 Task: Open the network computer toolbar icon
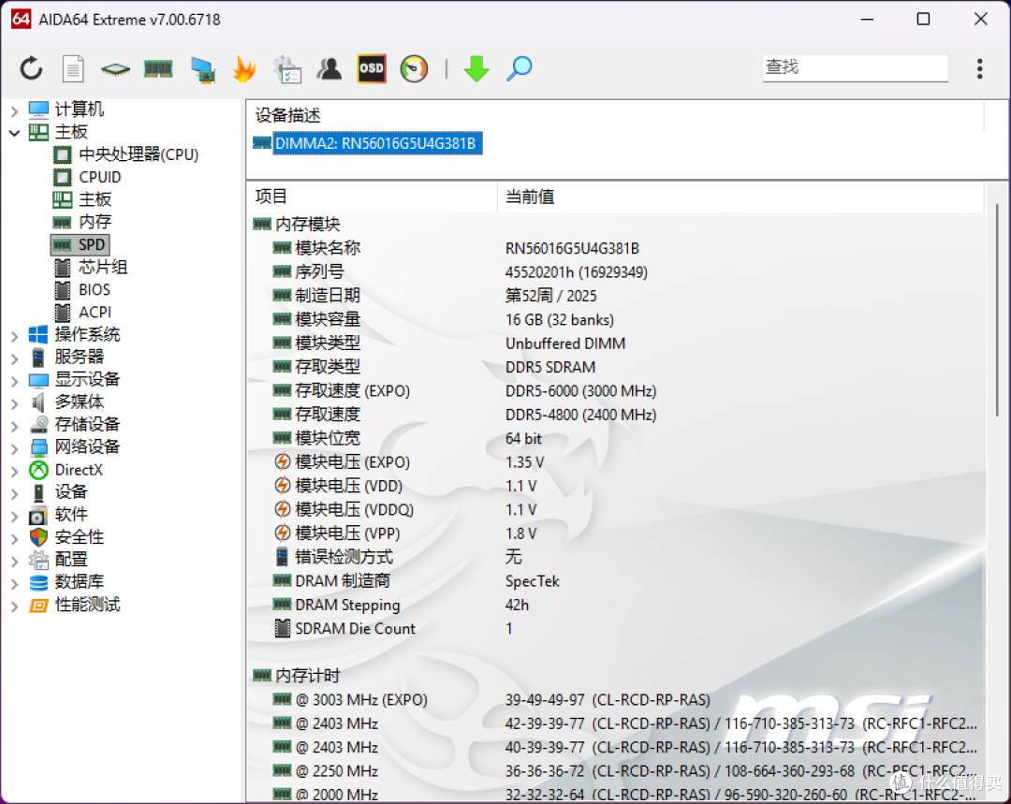pyautogui.click(x=203, y=69)
